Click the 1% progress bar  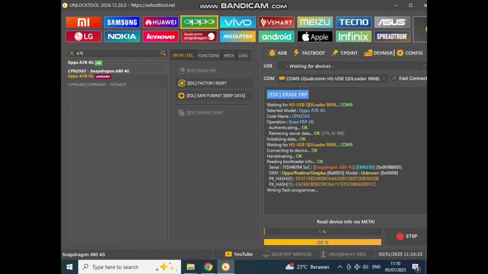click(323, 232)
